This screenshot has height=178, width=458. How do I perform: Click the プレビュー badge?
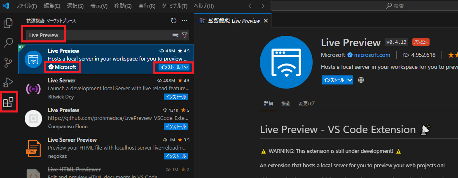point(421,42)
